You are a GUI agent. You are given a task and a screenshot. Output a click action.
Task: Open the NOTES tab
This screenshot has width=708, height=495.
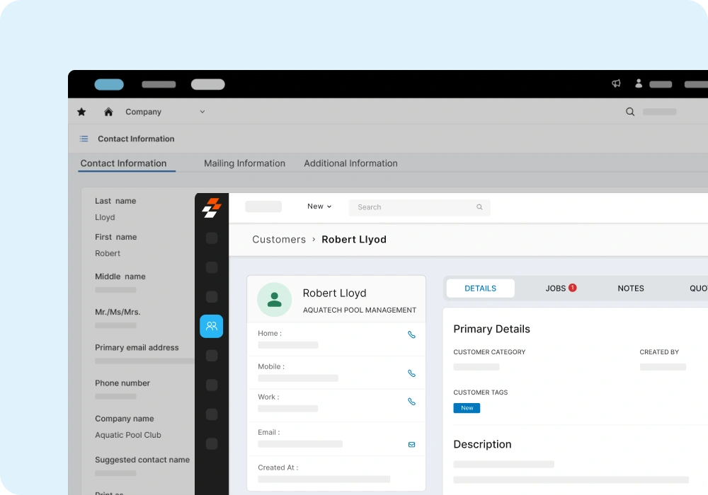[x=630, y=289]
